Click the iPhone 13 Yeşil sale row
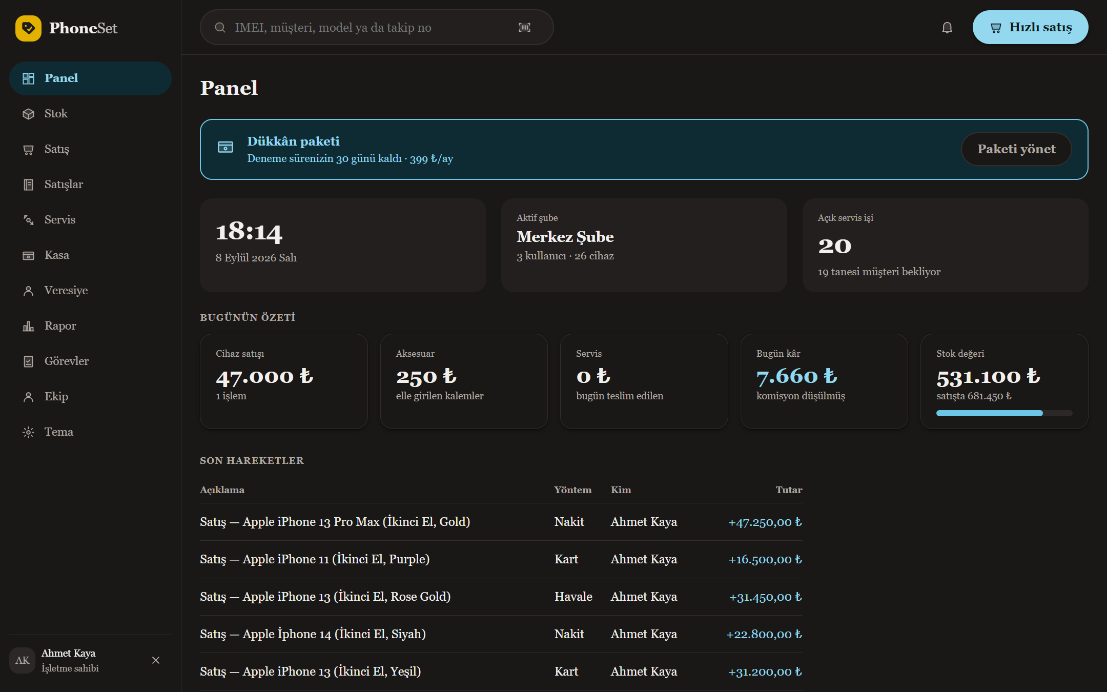Viewport: 1107px width, 692px height. [x=501, y=671]
